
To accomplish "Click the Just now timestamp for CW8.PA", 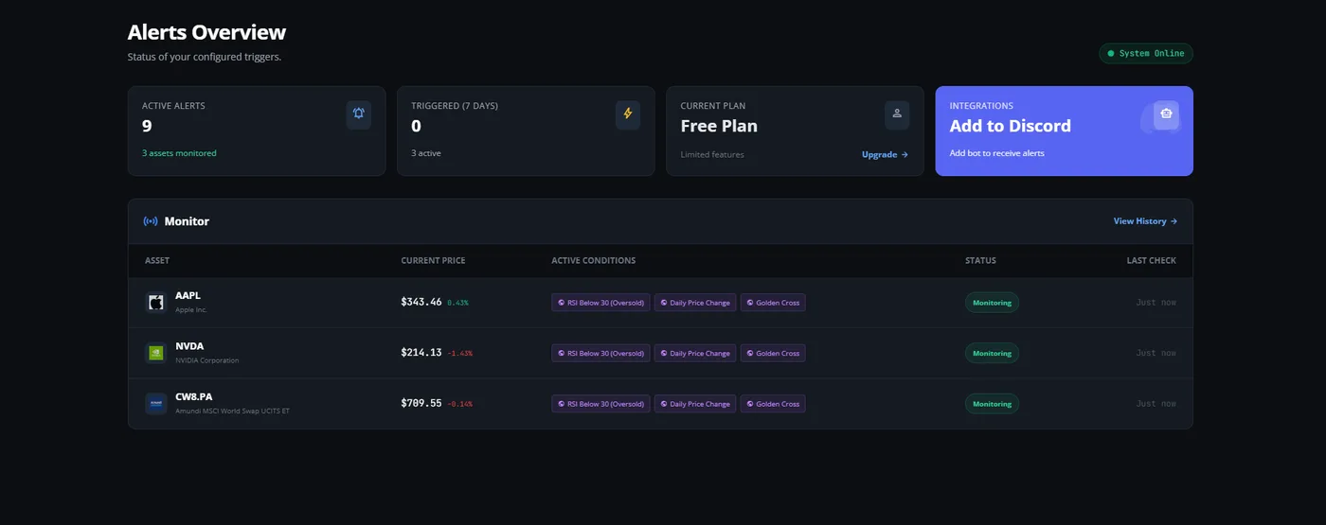I will (x=1156, y=404).
